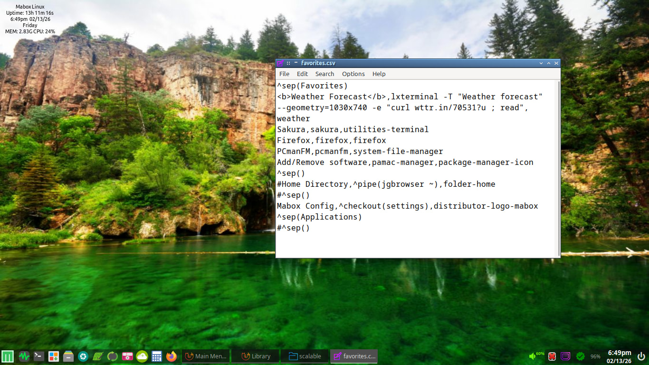Click the red X tray icon
The width and height of the screenshot is (649, 365).
coord(552,356)
